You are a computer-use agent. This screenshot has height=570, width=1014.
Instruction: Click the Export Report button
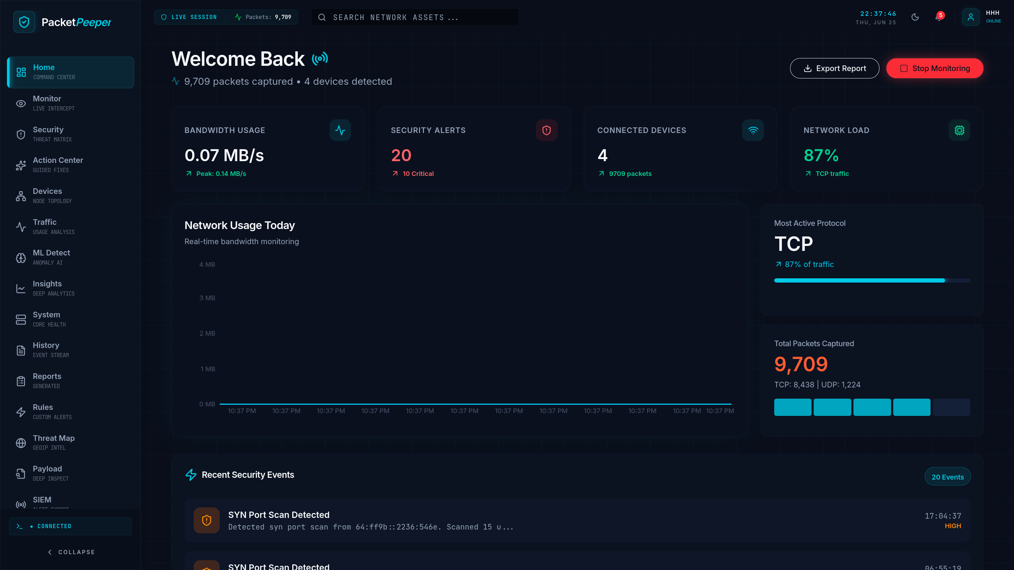coord(834,69)
